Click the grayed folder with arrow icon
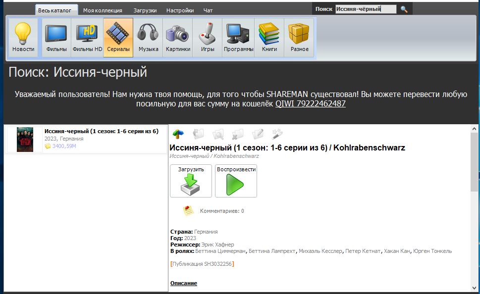480x294 pixels. coord(198,134)
